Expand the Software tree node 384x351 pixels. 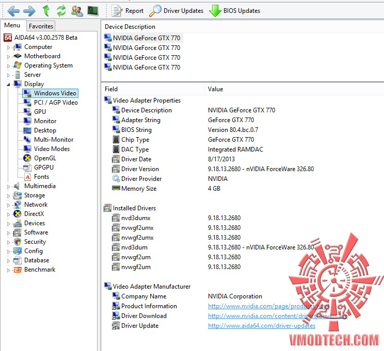(8, 233)
